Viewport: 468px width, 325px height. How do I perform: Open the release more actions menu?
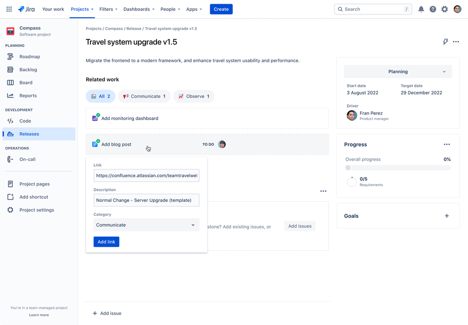(x=456, y=42)
